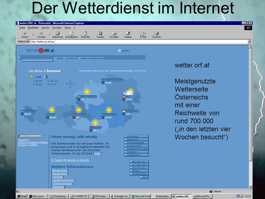Screen dimensions: 265x199
Task: Click the SATELLITENBILDER button
Action: tap(136, 143)
